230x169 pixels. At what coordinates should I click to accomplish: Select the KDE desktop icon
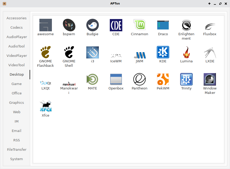coord(163,52)
